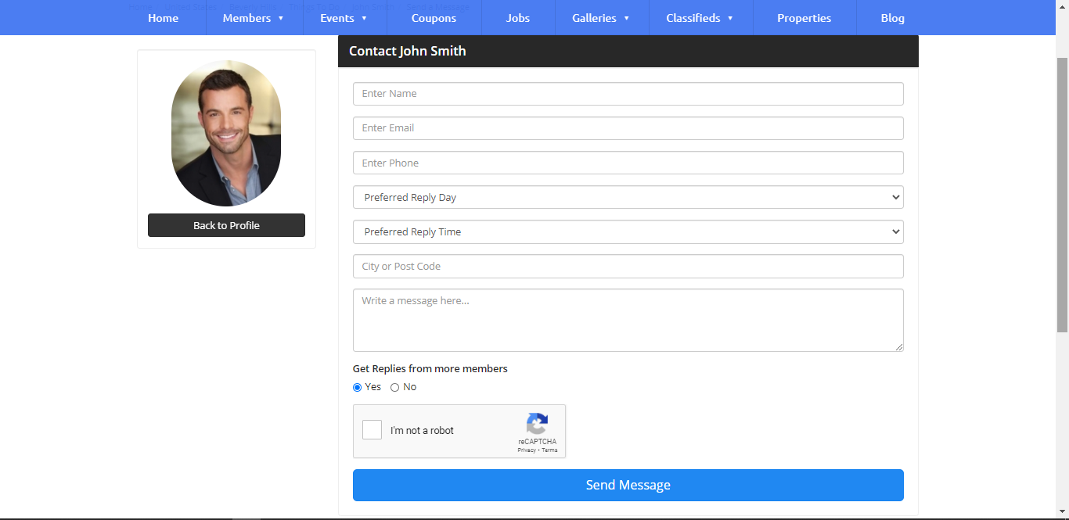The height and width of the screenshot is (520, 1069).
Task: Open the Preferred Reply Day dropdown
Action: point(628,197)
